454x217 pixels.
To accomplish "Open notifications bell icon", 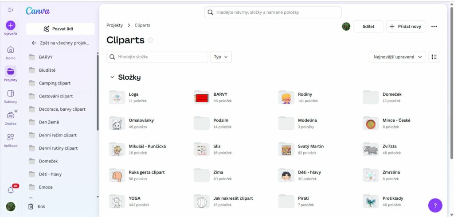I will [x=11, y=190].
